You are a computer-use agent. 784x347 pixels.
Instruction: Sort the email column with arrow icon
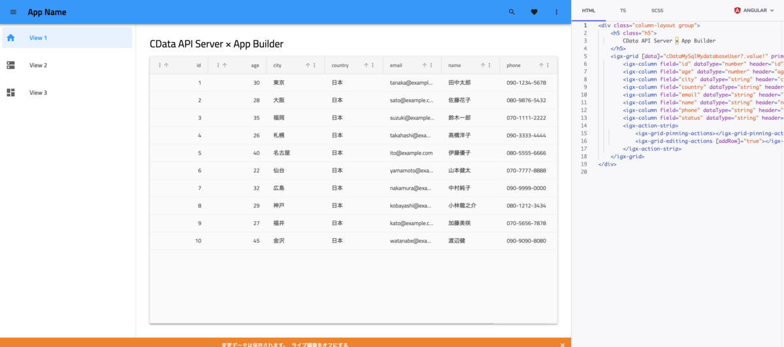pos(424,65)
